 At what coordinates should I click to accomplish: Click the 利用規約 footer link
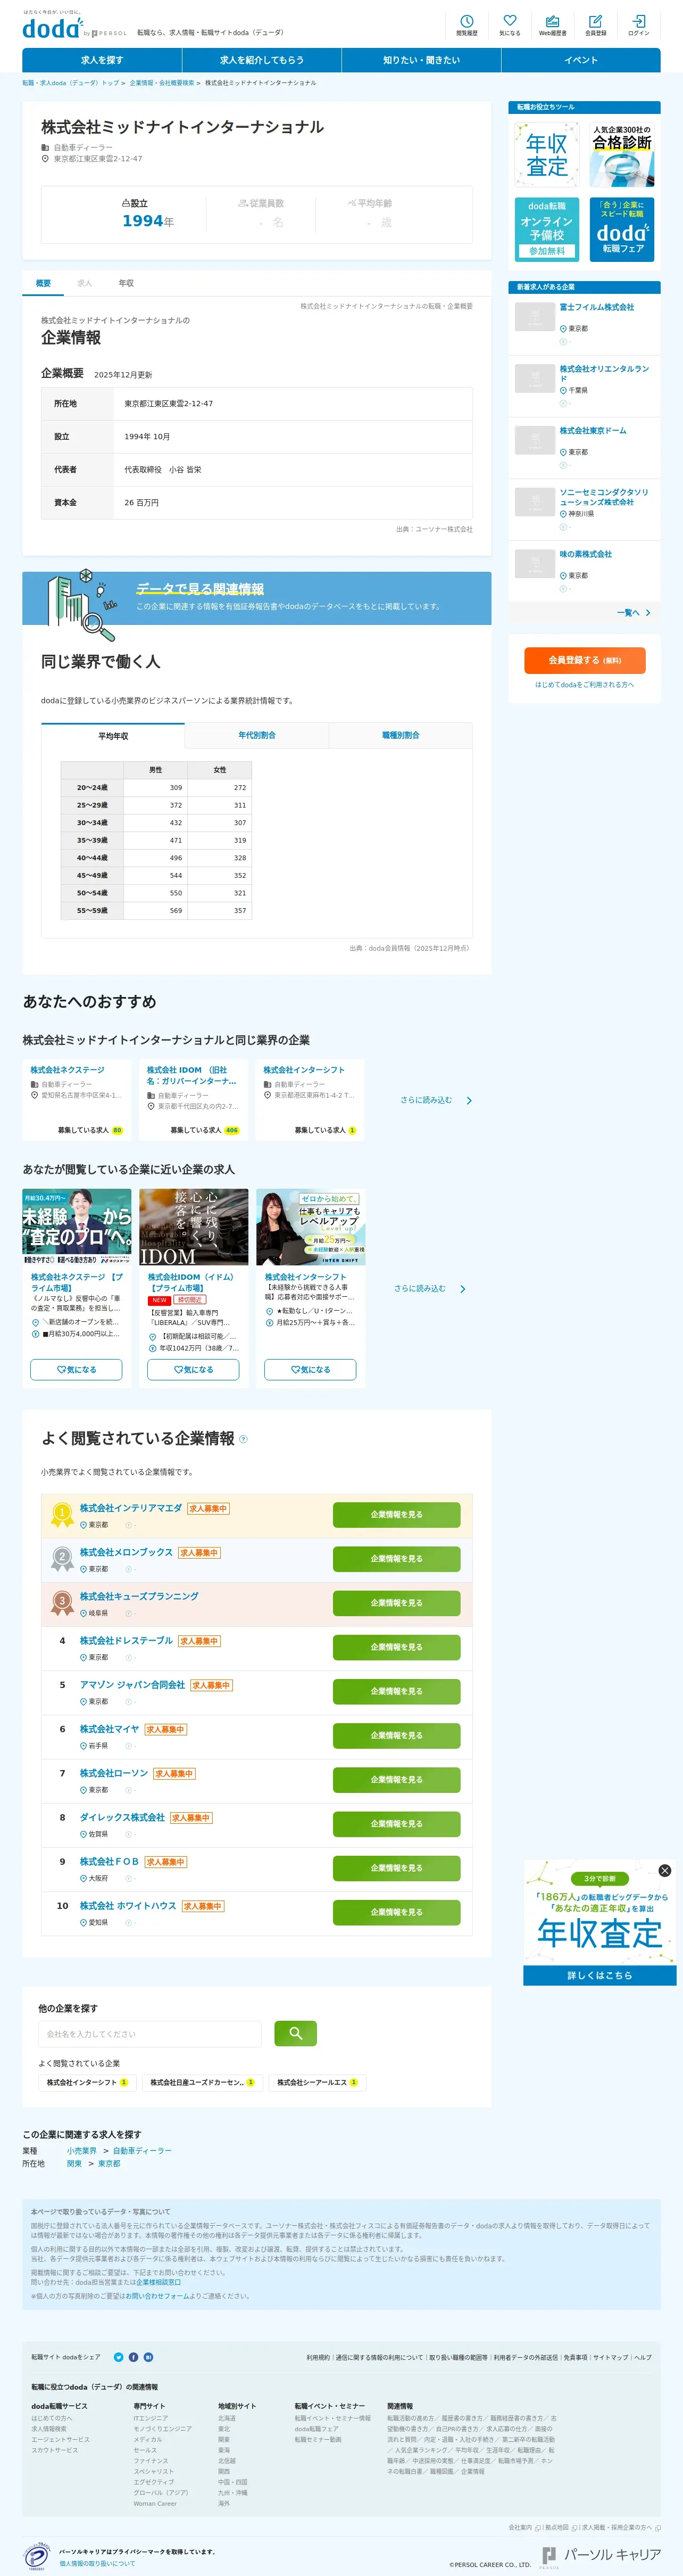click(x=318, y=2357)
